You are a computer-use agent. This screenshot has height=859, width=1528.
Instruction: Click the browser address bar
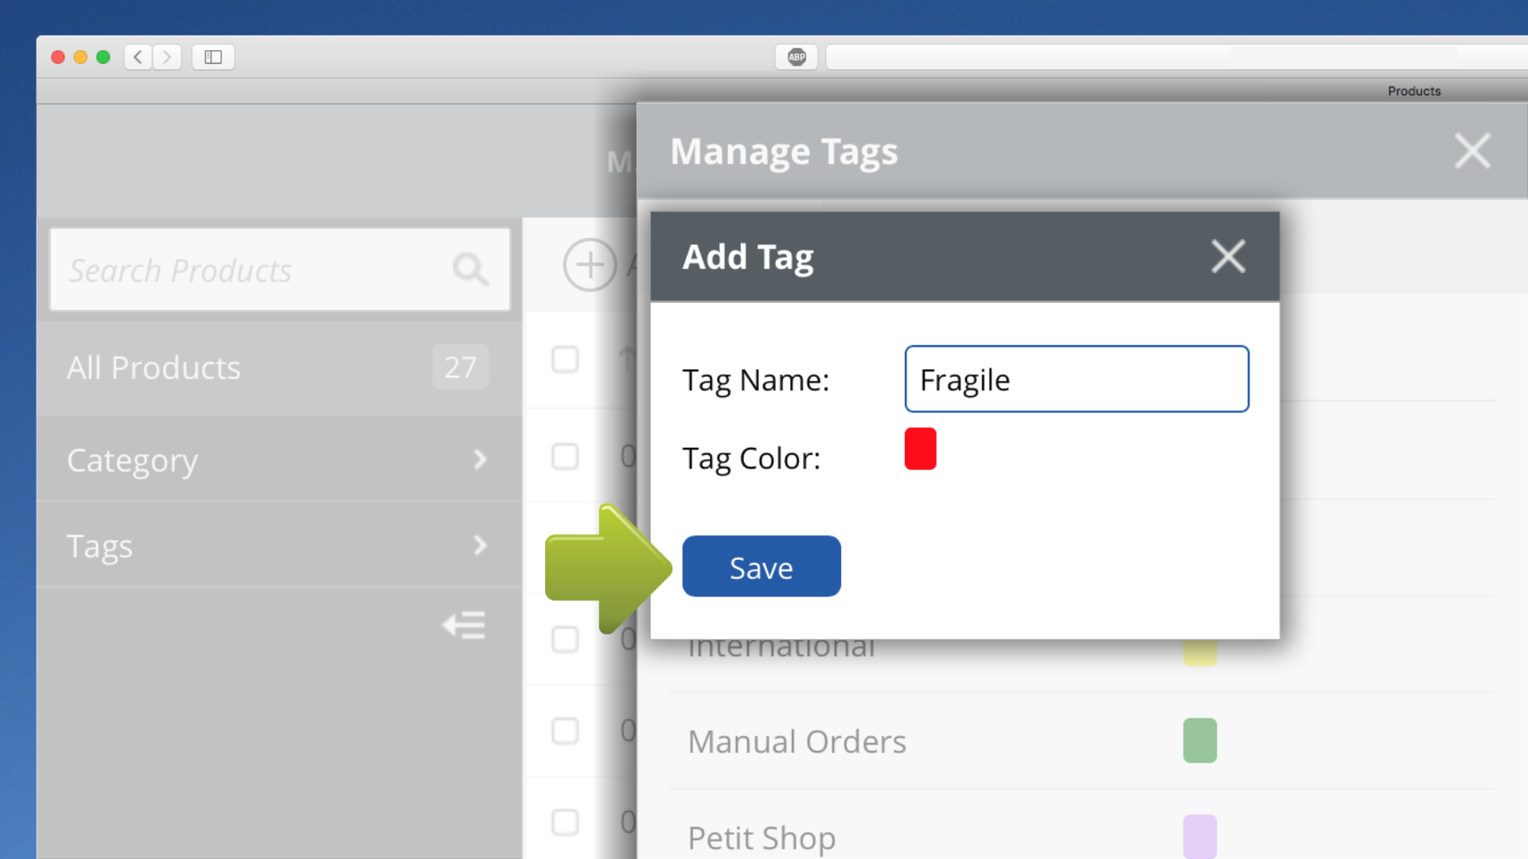1177,56
